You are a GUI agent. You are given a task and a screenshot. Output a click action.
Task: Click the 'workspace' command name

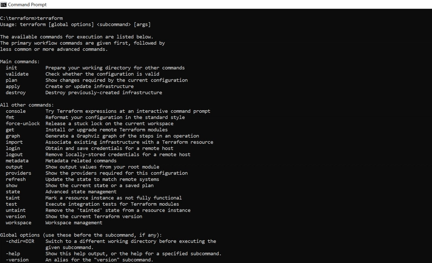click(x=18, y=222)
